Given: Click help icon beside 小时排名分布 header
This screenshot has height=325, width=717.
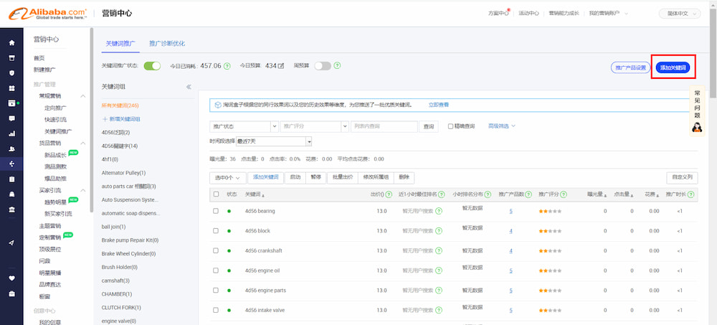Looking at the screenshot, I should (488, 194).
